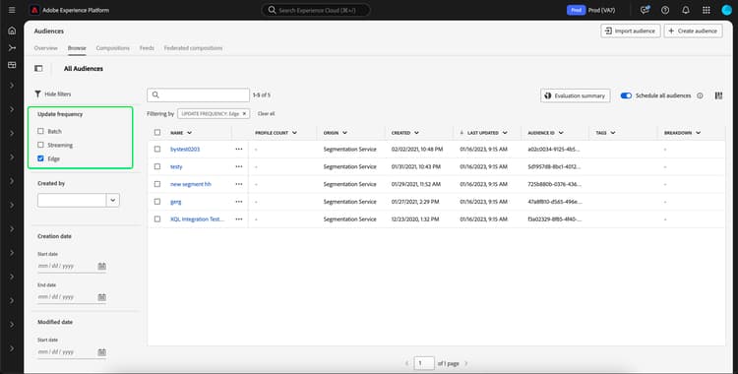Expand the Last Updated column menu
The width and height of the screenshot is (738, 374).
point(505,133)
